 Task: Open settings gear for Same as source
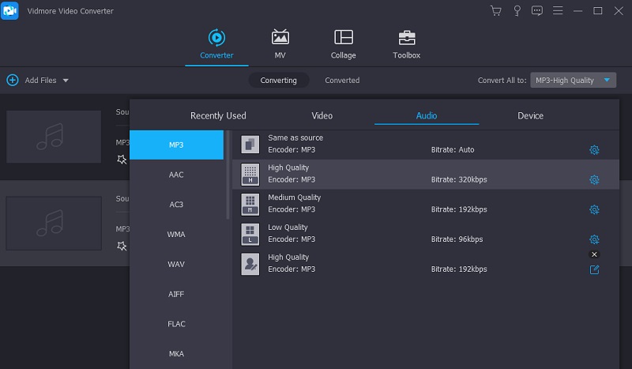pyautogui.click(x=594, y=149)
